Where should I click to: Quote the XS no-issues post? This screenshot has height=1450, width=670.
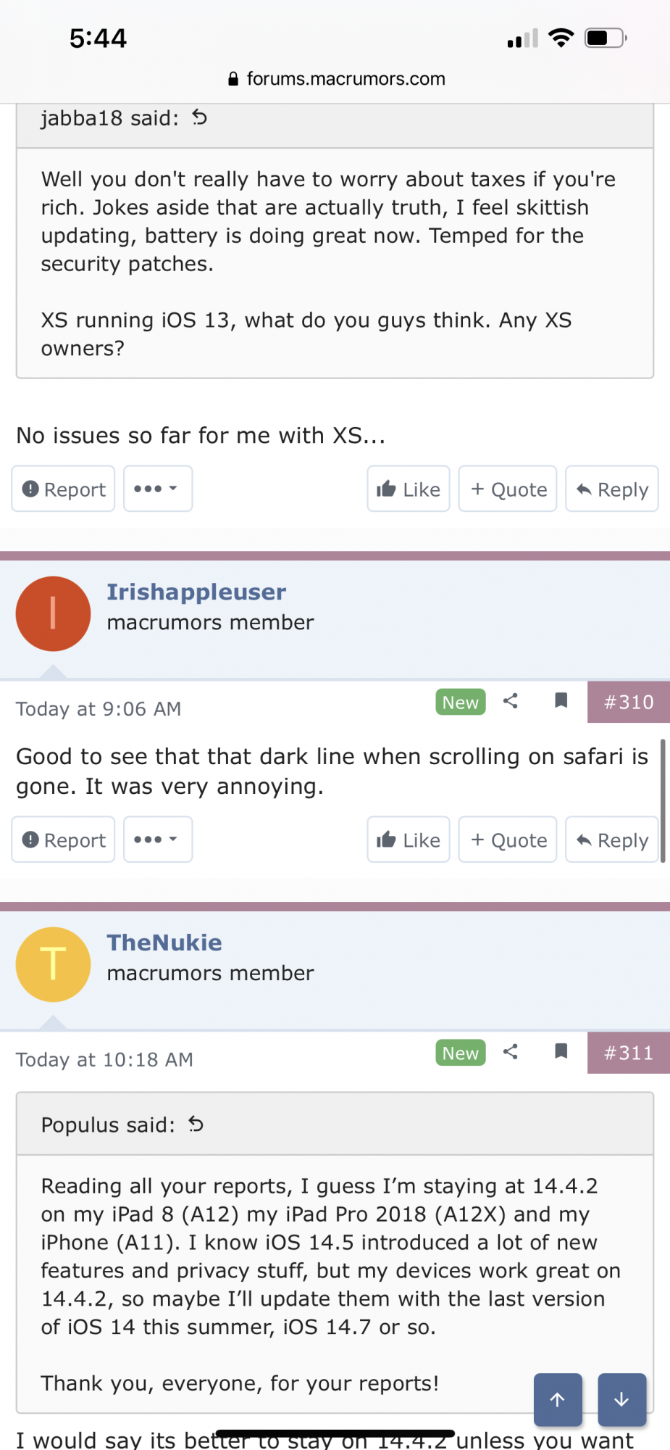508,489
